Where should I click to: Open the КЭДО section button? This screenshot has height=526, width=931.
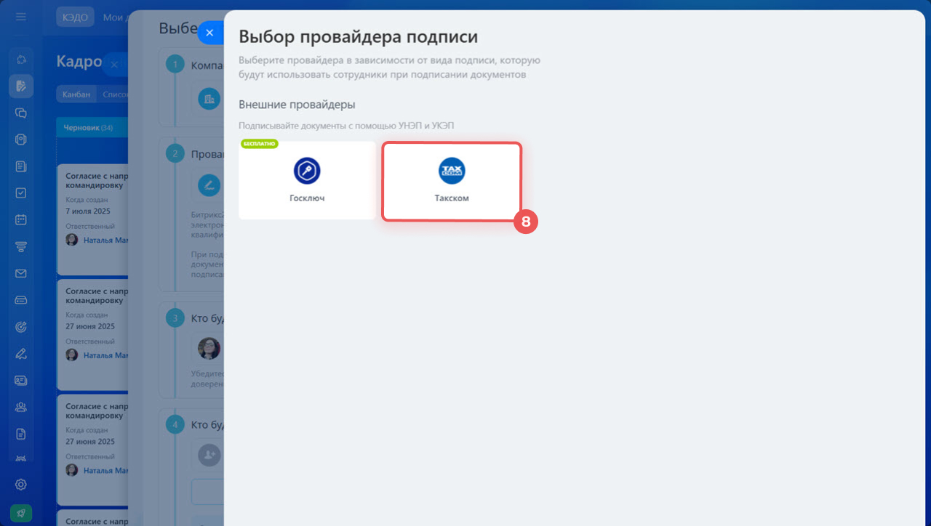[75, 17]
